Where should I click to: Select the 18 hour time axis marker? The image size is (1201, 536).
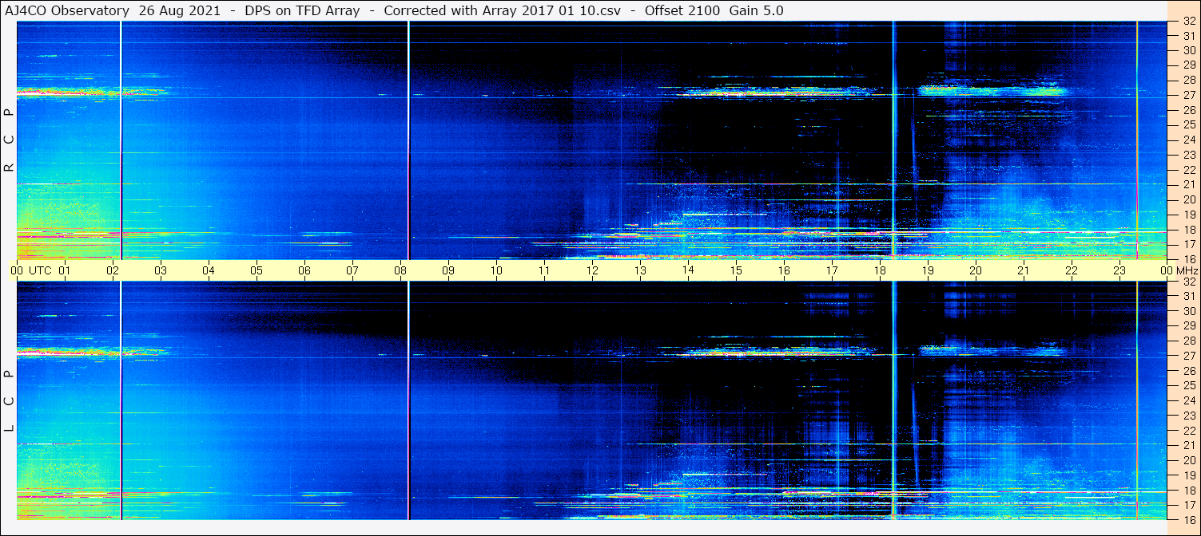pos(880,270)
